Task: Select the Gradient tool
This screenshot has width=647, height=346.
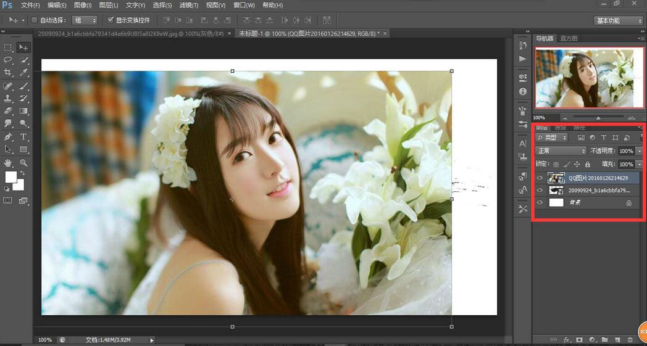Action: (23, 110)
